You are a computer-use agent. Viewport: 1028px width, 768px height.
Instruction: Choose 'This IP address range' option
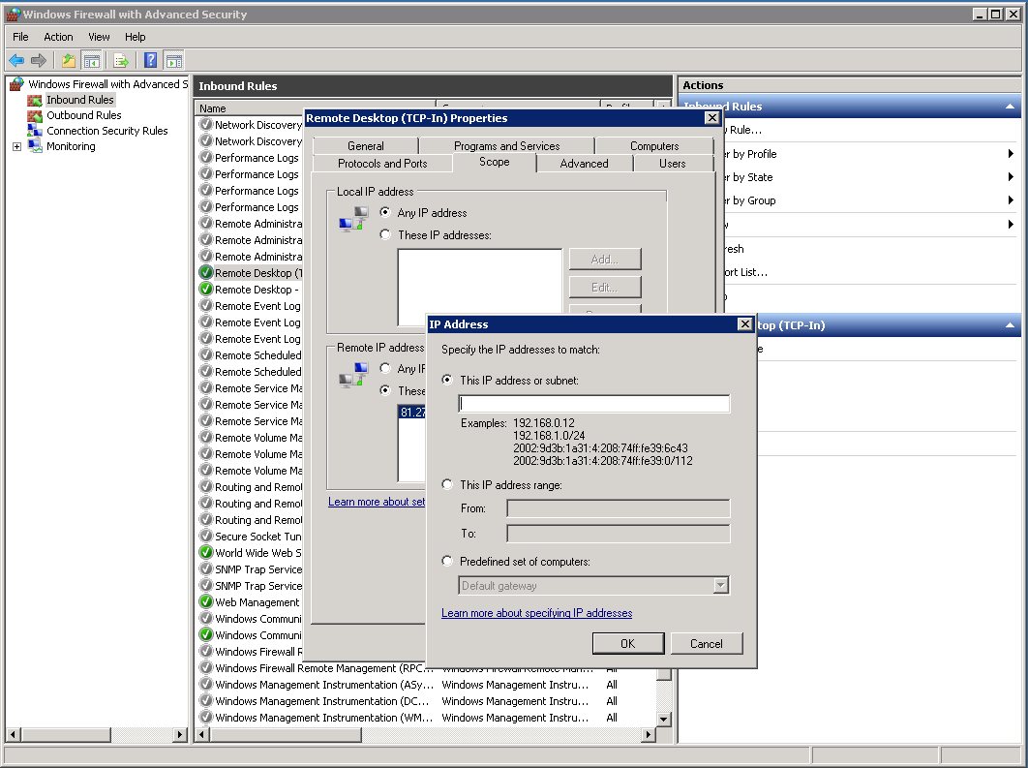pyautogui.click(x=447, y=484)
